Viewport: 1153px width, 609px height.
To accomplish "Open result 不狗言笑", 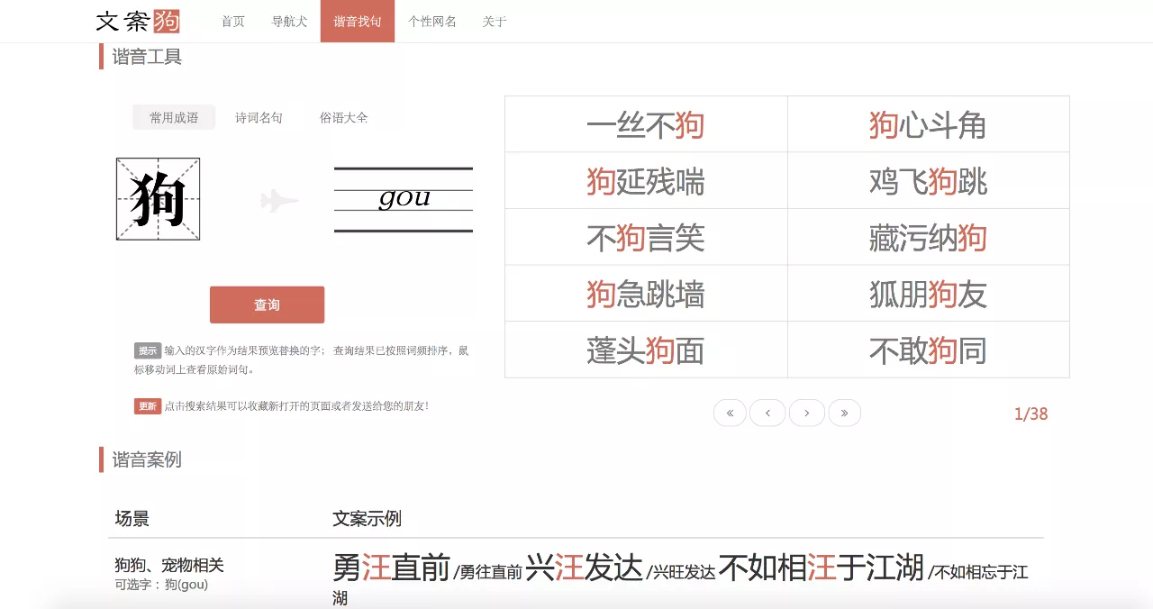I will (645, 238).
